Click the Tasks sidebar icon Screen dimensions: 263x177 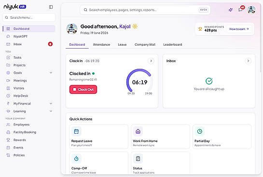coord(8,58)
